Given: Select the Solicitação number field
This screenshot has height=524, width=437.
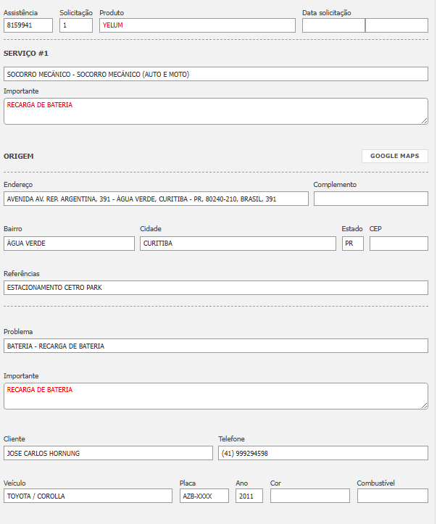Looking at the screenshot, I should 76,25.
